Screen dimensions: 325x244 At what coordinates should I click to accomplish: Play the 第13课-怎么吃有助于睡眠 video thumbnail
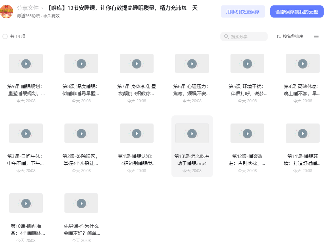(x=192, y=133)
